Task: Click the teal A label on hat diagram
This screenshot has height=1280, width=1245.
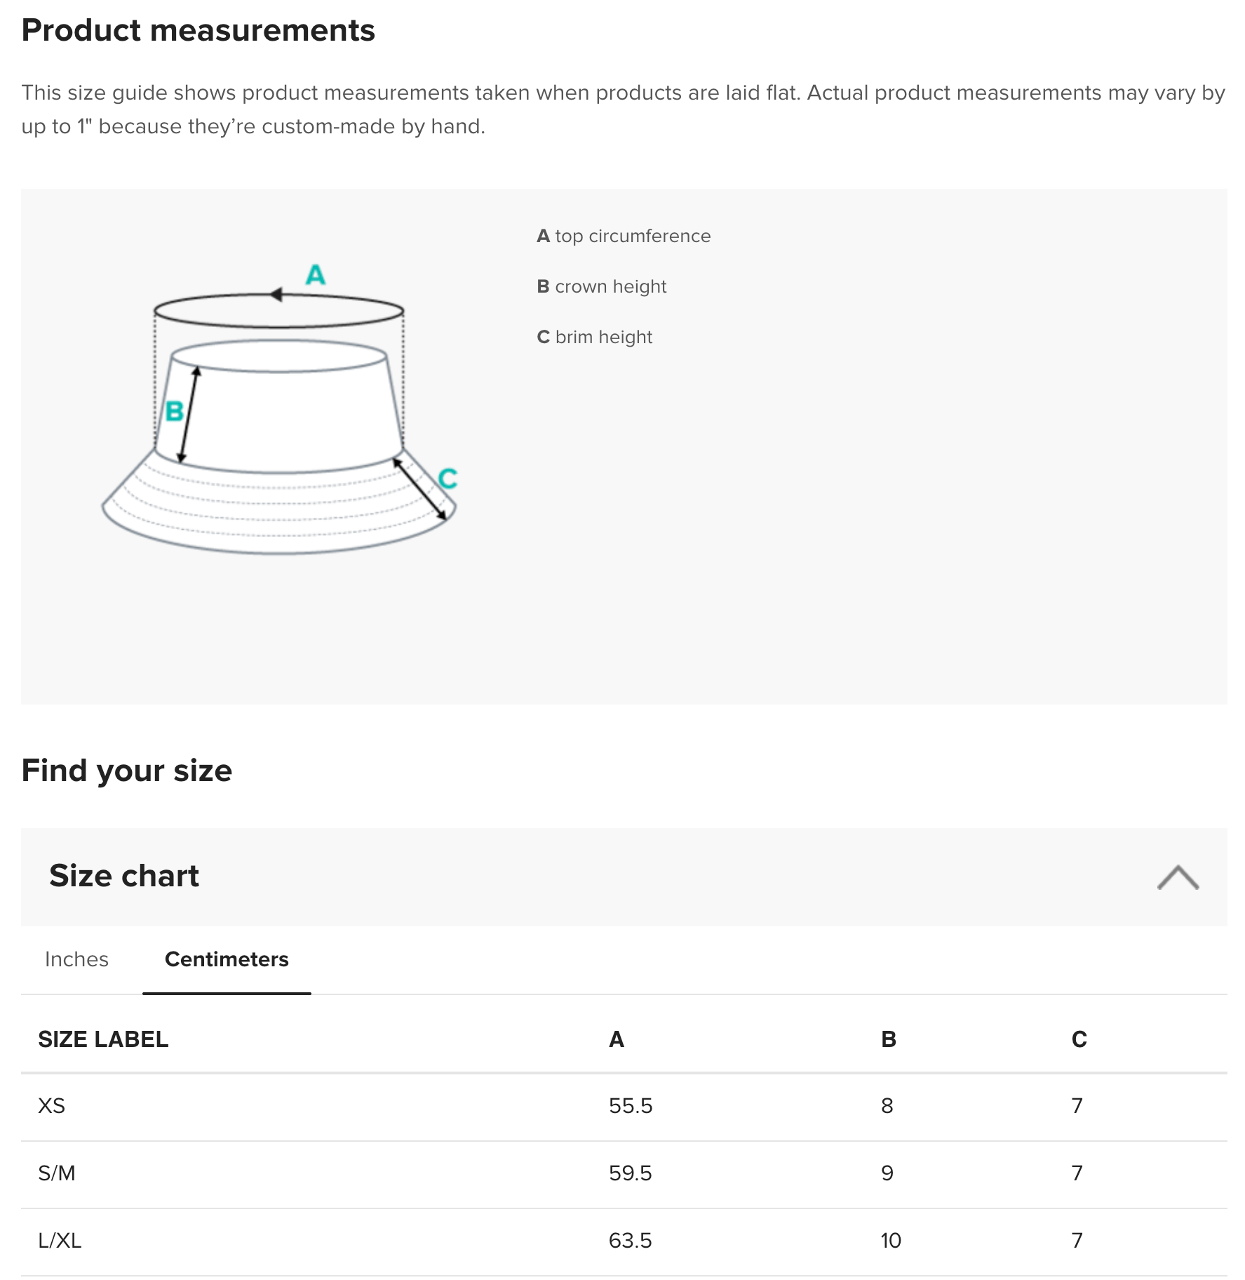Action: pyautogui.click(x=316, y=274)
